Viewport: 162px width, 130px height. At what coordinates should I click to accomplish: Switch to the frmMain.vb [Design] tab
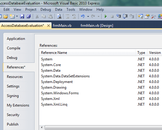pos(97,26)
